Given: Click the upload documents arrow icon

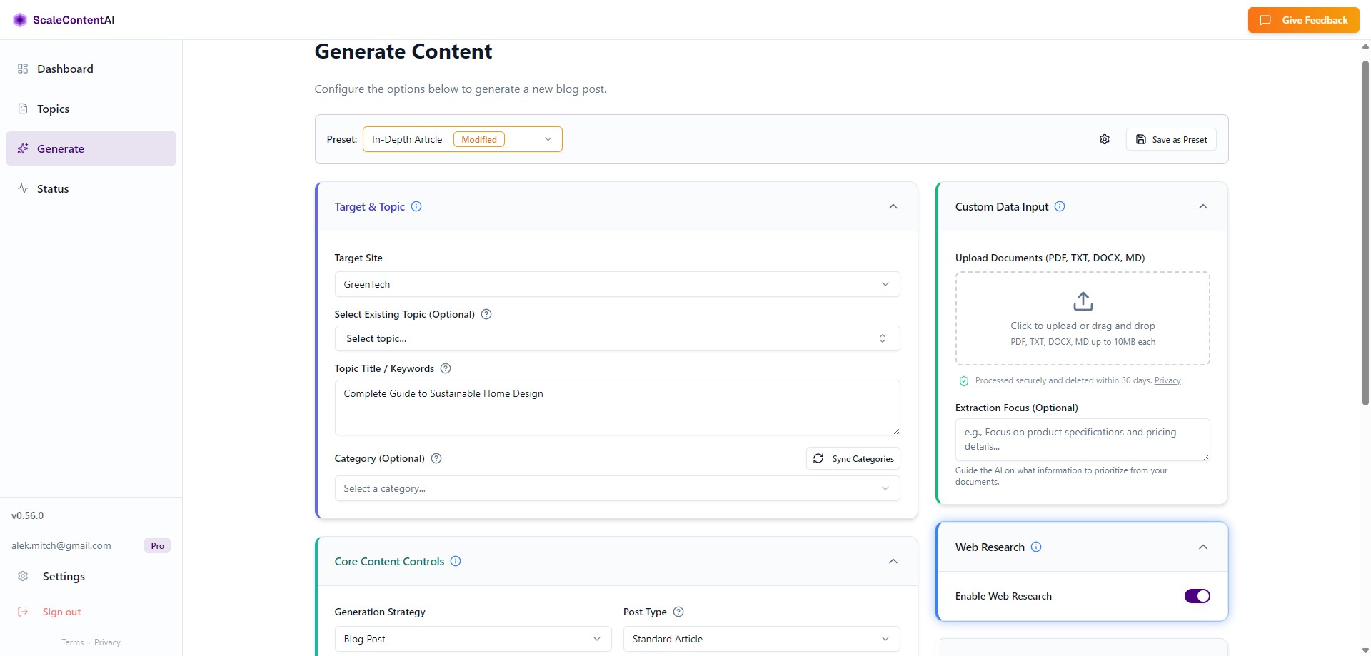Looking at the screenshot, I should click(x=1083, y=301).
